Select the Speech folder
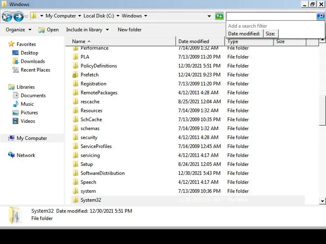The image size is (326, 244). tap(188, 182)
